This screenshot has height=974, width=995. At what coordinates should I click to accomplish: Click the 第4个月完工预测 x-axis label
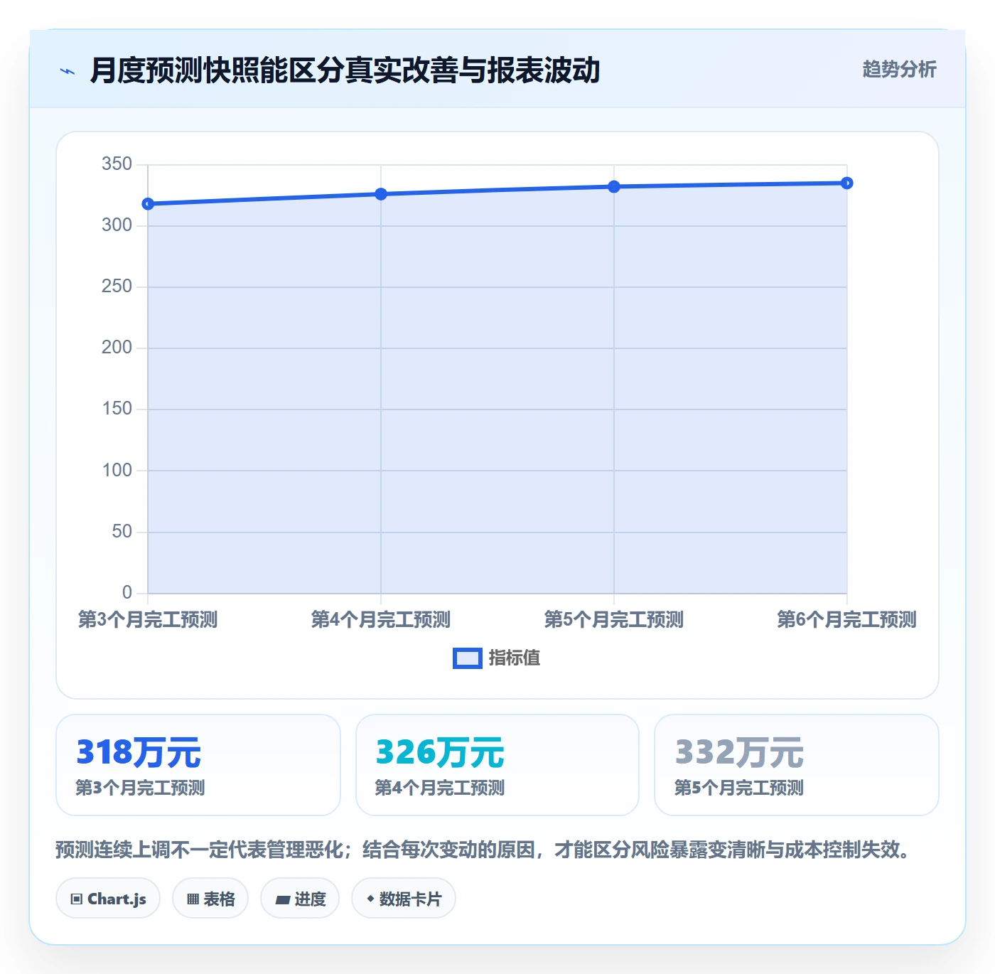[381, 620]
